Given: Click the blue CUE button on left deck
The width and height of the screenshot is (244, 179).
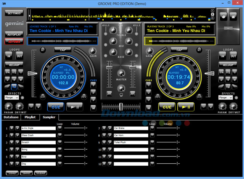Looking at the screenshot, I should [x=56, y=107].
